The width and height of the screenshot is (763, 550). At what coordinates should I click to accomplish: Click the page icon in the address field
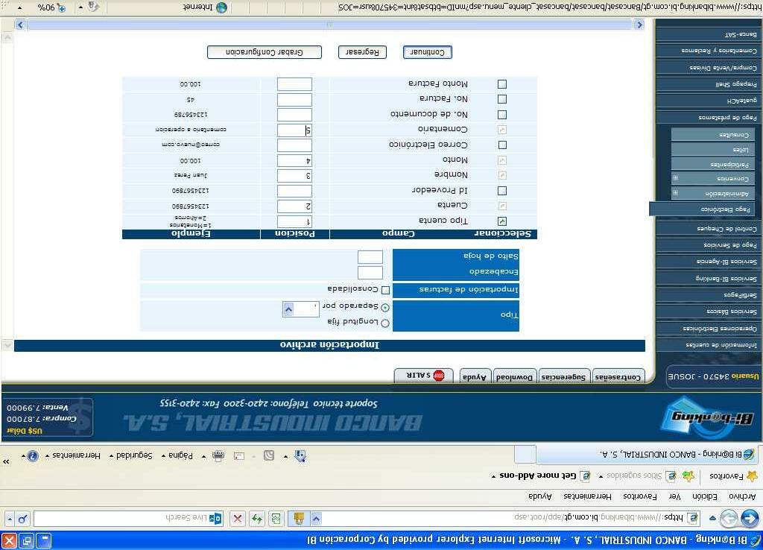click(x=692, y=518)
